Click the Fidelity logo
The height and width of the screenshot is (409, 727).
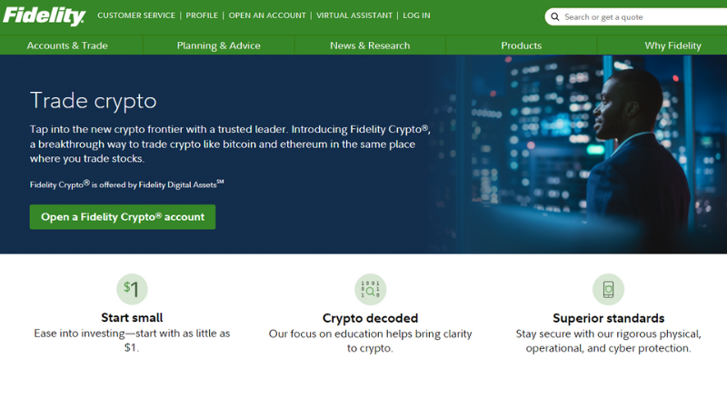(x=44, y=16)
